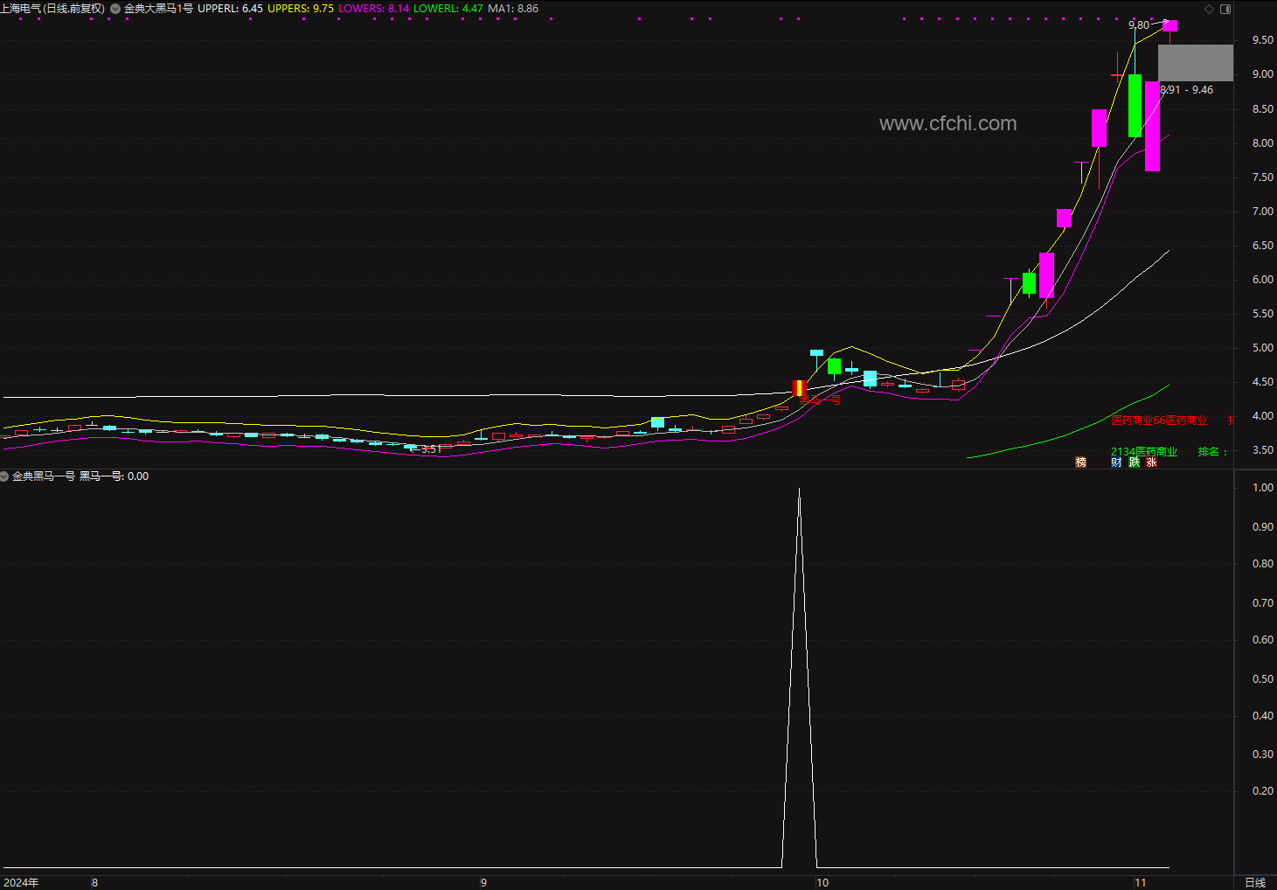Click the 黑马一号: 0.00 value label

115,476
